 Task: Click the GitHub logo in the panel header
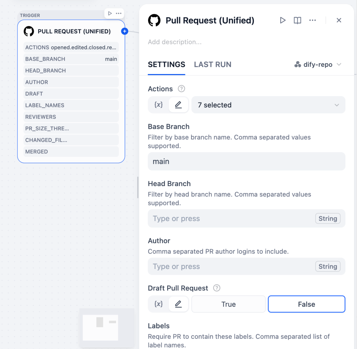click(154, 20)
